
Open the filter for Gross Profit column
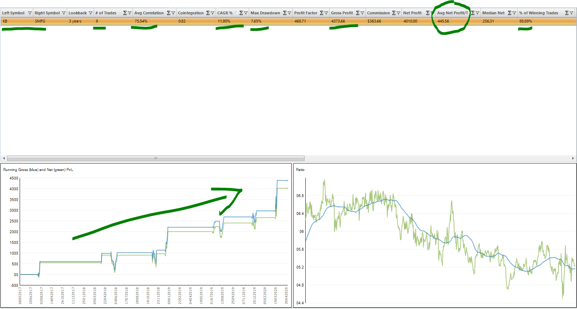(x=362, y=13)
